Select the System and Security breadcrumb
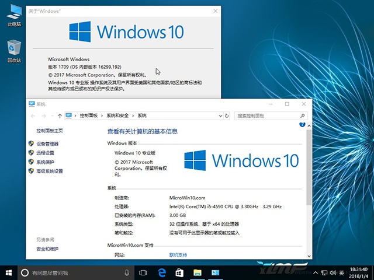The image size is (374, 280). (x=117, y=116)
